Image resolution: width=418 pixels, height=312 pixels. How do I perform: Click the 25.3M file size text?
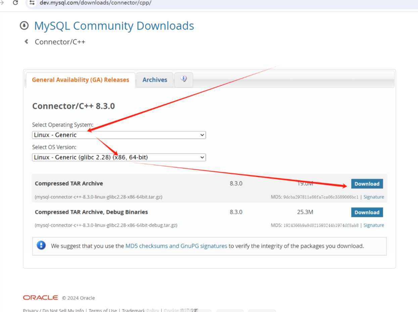pos(305,212)
